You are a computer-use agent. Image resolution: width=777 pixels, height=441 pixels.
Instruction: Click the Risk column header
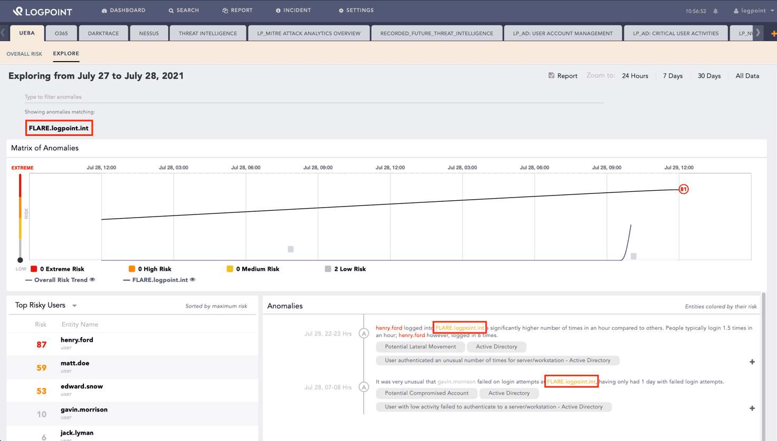point(41,325)
